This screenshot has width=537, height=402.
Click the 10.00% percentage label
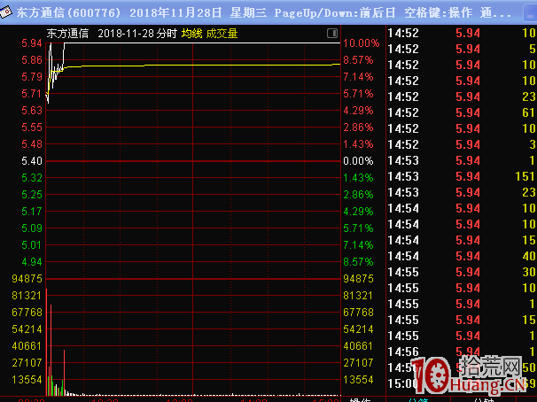tap(362, 43)
